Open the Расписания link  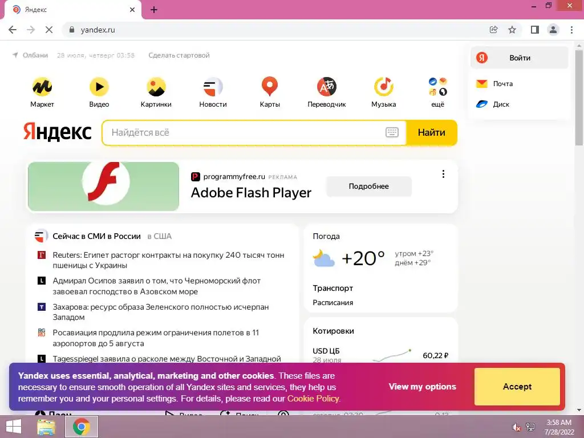coord(332,302)
